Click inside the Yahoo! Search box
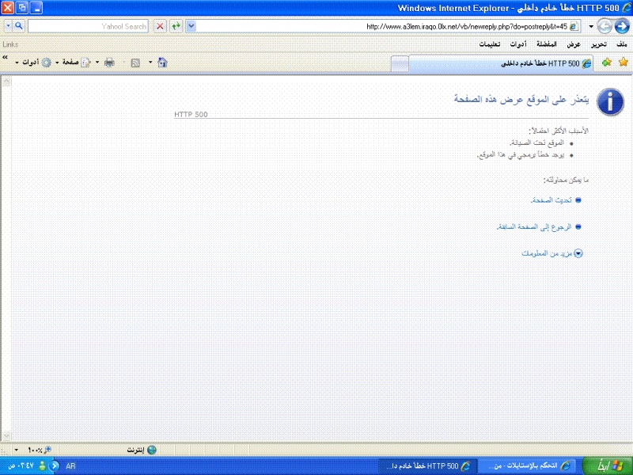The image size is (633, 475). 87,26
